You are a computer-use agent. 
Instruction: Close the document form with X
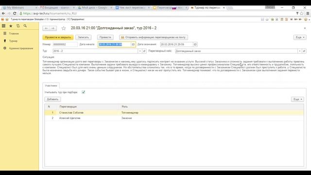pos(305,28)
